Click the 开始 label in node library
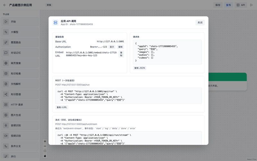The height and width of the screenshot is (161, 257). pyautogui.click(x=13, y=22)
